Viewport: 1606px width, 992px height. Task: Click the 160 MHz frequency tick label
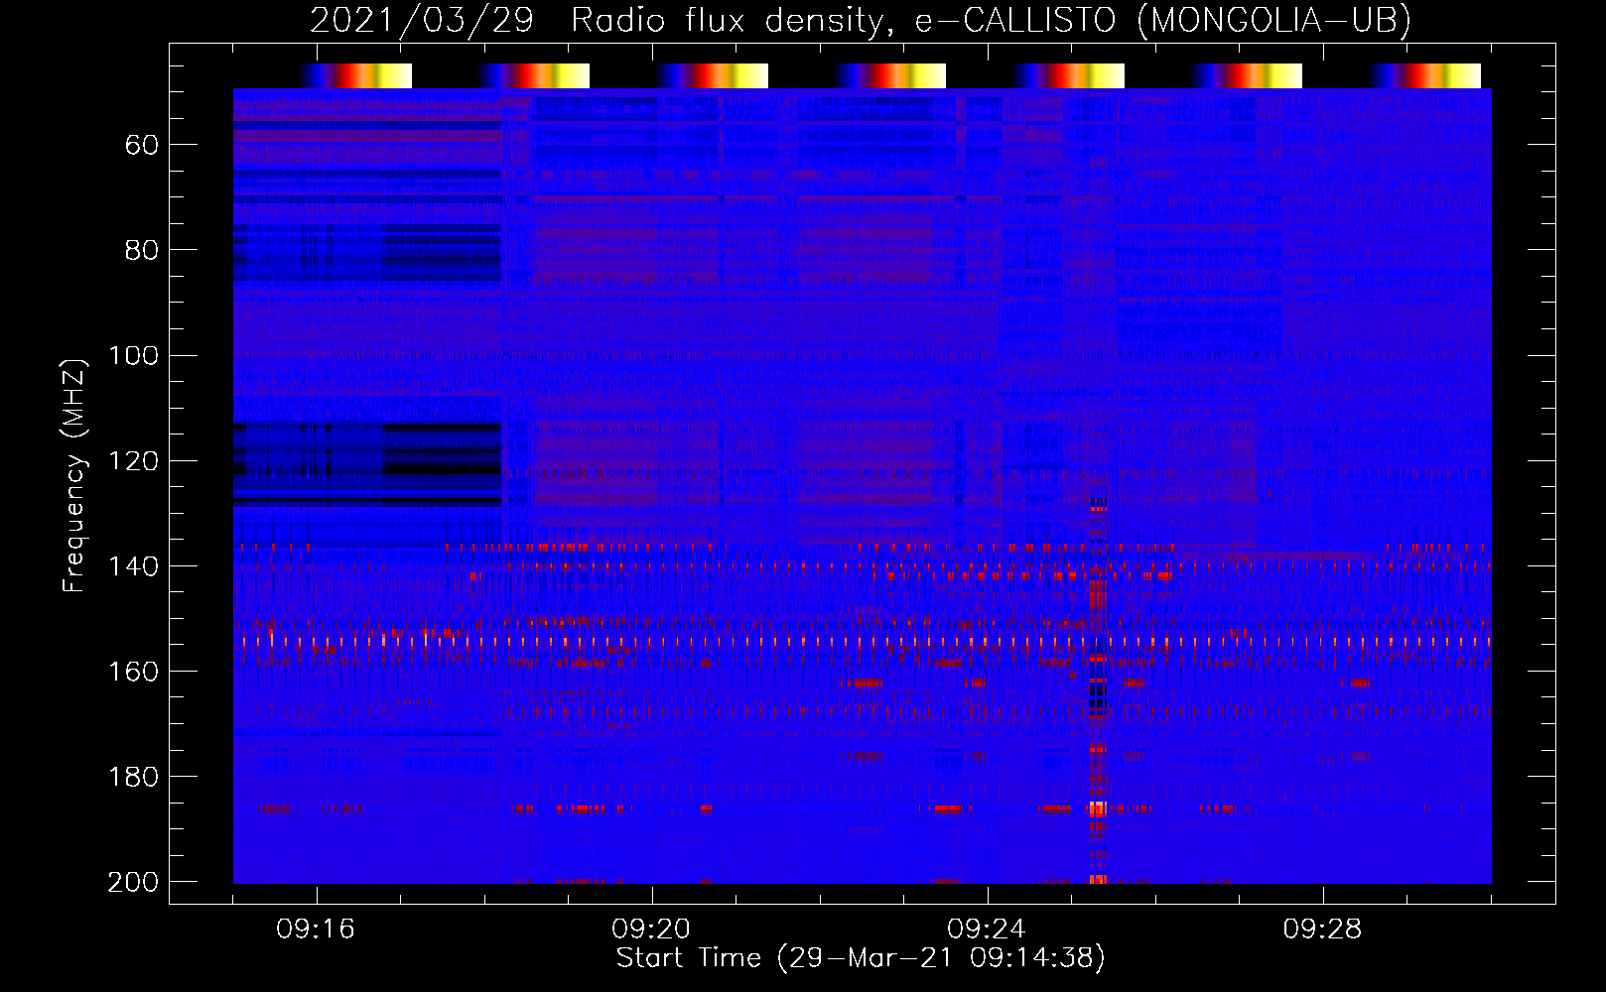(x=133, y=672)
